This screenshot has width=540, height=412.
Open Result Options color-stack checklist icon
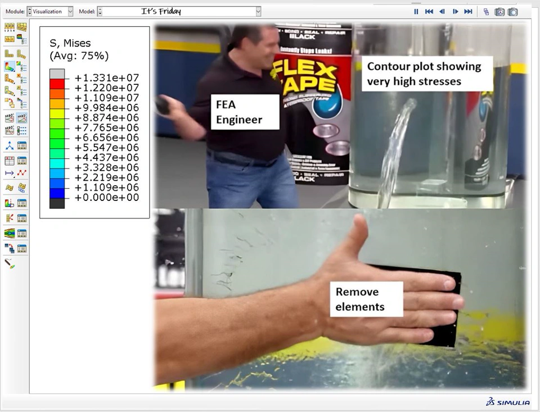[22, 39]
